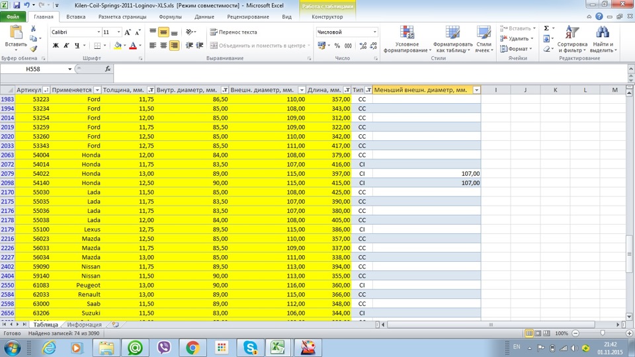Image resolution: width=635 pixels, height=357 pixels.
Task: Open the Артикул column filter dropdown
Action: point(46,90)
